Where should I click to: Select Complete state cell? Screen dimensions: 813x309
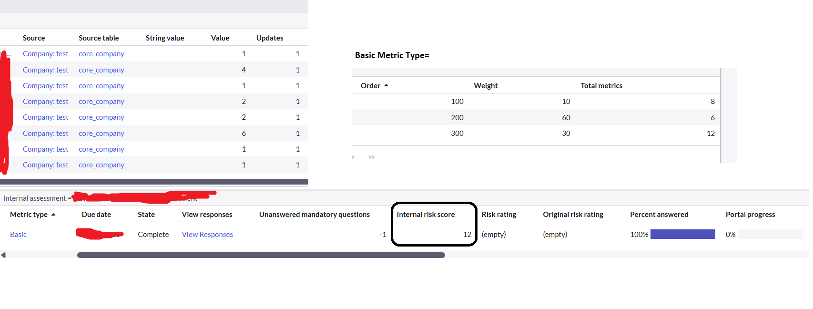(153, 234)
